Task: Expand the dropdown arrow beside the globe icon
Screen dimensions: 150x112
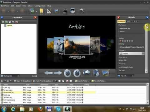Action: [37, 11]
